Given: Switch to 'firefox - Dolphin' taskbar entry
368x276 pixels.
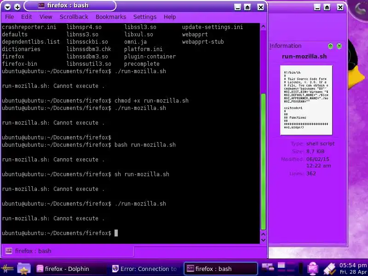Looking at the screenshot, I should pyautogui.click(x=70, y=269).
